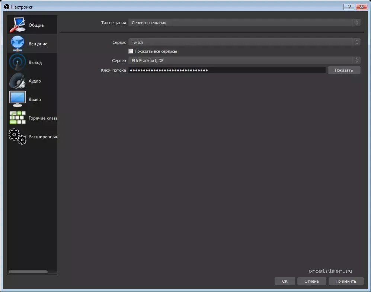Click the help question mark button
The image size is (371, 292).
349,7
